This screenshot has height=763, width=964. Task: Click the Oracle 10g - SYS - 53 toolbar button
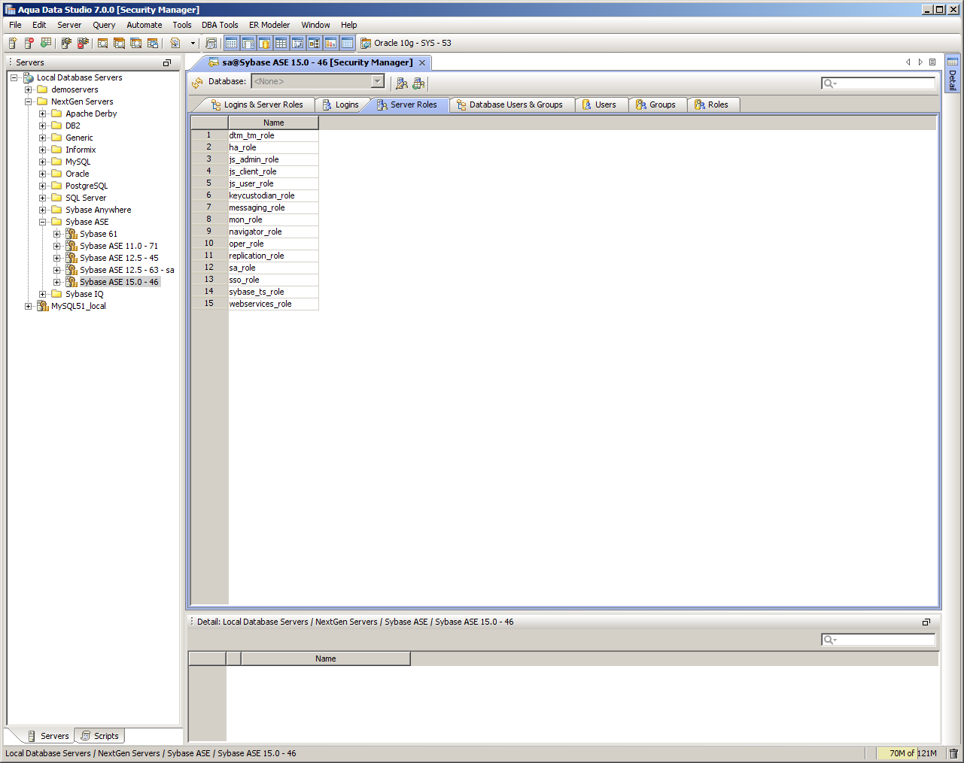click(406, 43)
